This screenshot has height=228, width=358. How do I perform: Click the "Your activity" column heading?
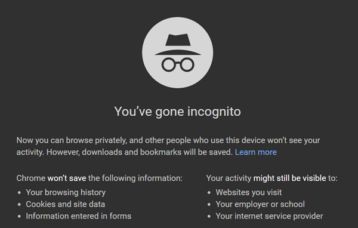[x=229, y=178]
